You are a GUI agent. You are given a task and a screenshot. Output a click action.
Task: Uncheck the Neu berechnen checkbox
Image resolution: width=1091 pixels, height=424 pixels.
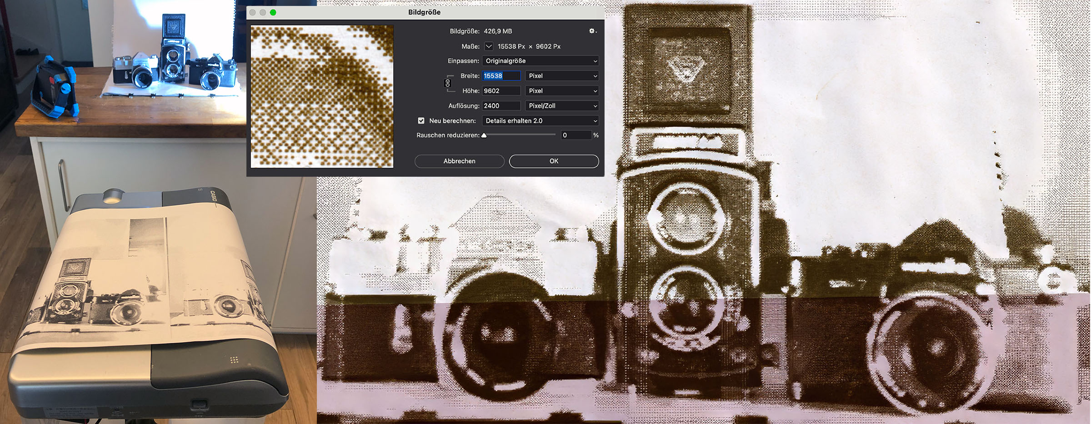click(421, 121)
